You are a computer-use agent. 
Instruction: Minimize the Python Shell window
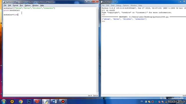click(180, 1)
